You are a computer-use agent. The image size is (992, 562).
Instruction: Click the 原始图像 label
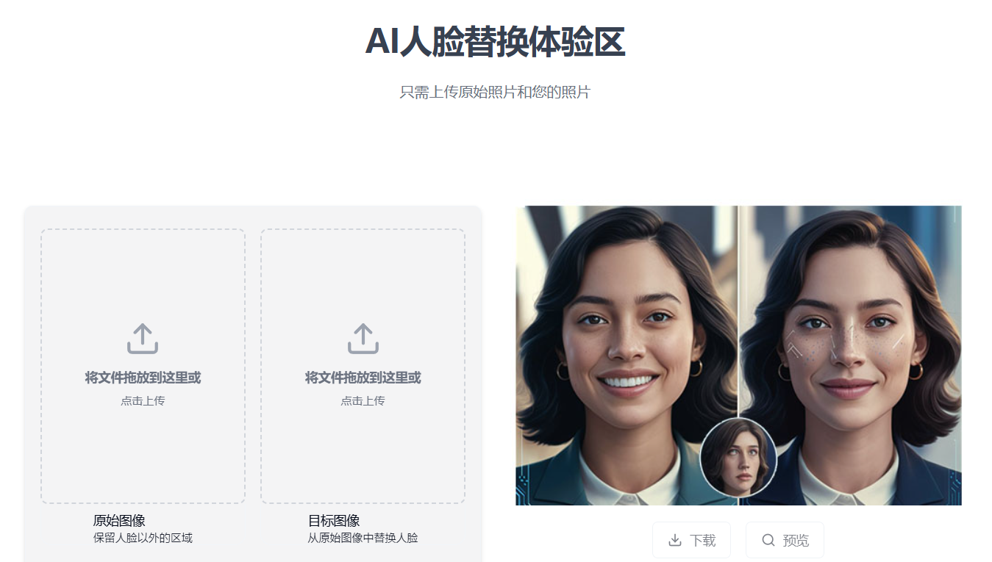[119, 521]
